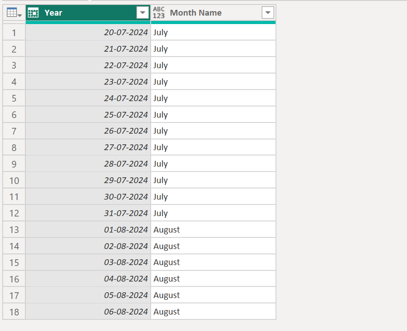The width and height of the screenshot is (407, 331).
Task: Click row number 13 to select that row
Action: pos(14,229)
